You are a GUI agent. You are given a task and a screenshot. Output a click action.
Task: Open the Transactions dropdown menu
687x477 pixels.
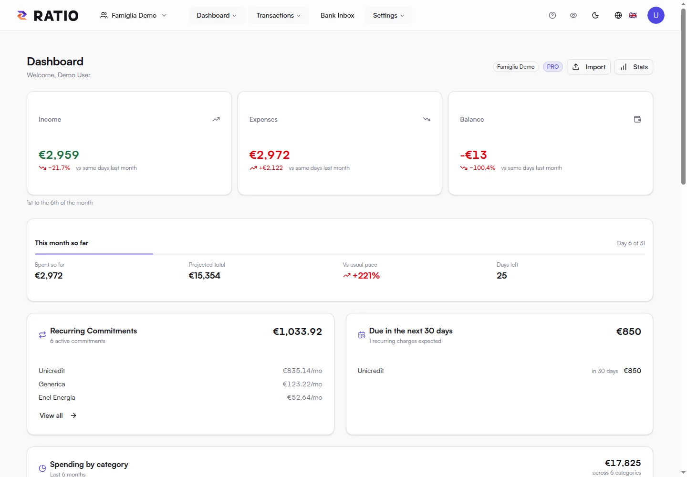click(279, 15)
